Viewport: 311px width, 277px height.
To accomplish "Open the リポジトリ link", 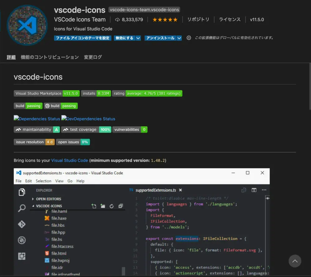I will pos(198,20).
